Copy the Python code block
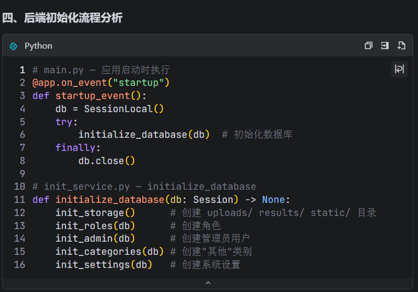Screen dimensions: 418x292 368,45
